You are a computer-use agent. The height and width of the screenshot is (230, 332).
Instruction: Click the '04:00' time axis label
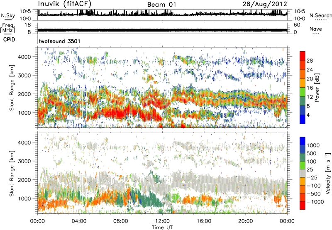[x=79, y=221]
